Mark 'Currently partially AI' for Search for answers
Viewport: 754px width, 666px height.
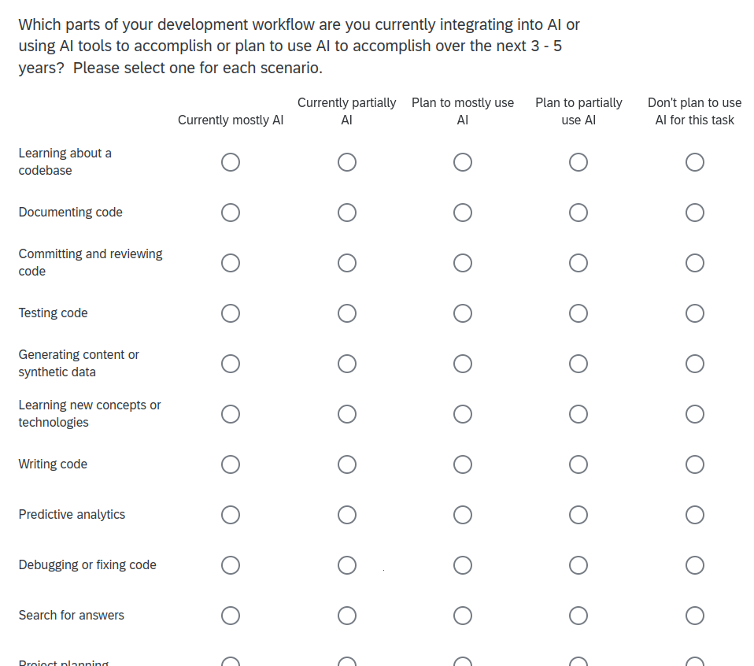pyautogui.click(x=347, y=616)
